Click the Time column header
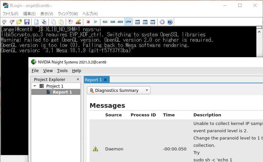 pyautogui.click(x=169, y=115)
